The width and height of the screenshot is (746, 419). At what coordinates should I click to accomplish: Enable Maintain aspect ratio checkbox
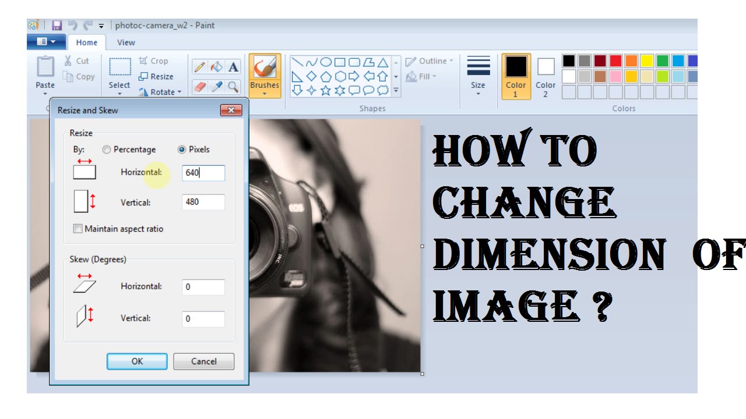pos(78,229)
